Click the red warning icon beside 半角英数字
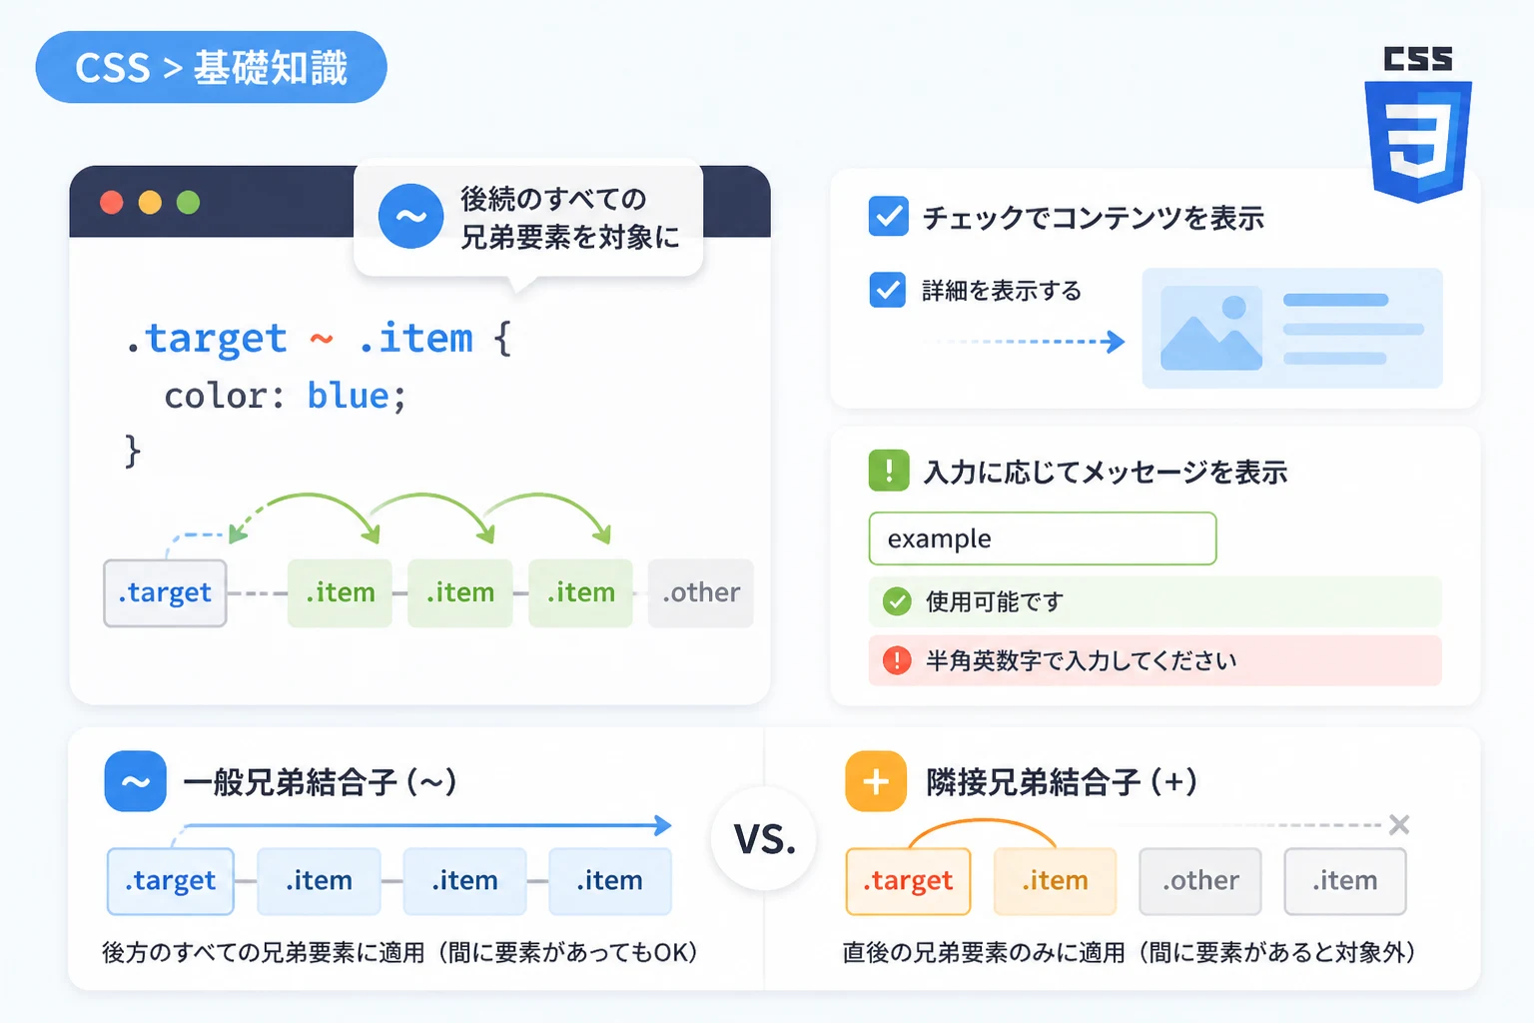The image size is (1534, 1023). point(897,660)
